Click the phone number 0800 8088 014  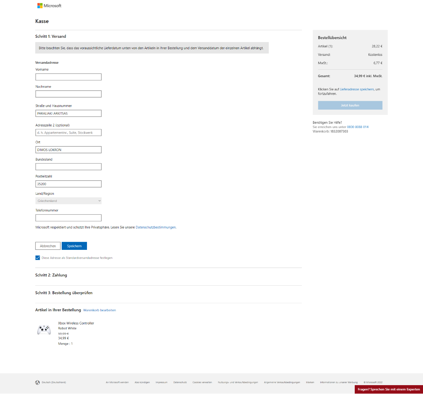pyautogui.click(x=358, y=127)
